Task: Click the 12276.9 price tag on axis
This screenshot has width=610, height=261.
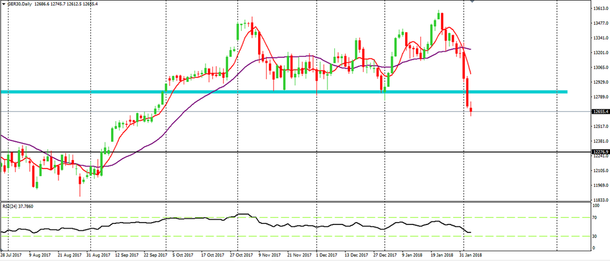Action: 600,151
